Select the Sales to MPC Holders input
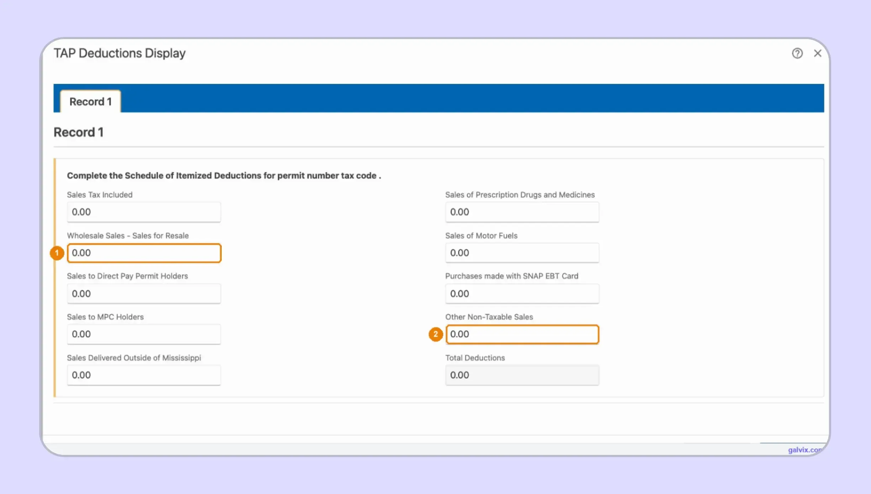This screenshot has height=494, width=871. (x=144, y=334)
